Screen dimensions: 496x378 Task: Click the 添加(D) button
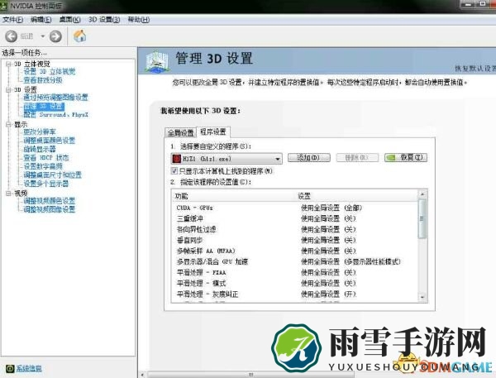click(x=309, y=157)
